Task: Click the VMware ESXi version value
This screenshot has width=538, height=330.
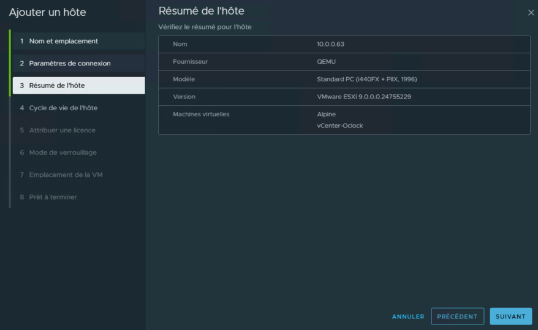Action: tap(363, 97)
